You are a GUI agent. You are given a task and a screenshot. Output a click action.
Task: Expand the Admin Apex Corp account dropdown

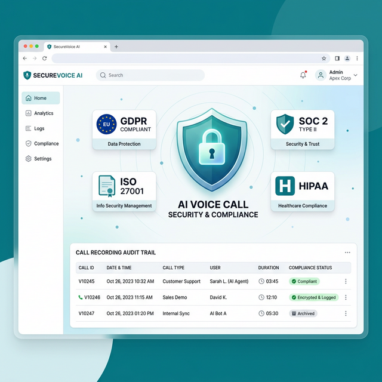[x=356, y=75]
